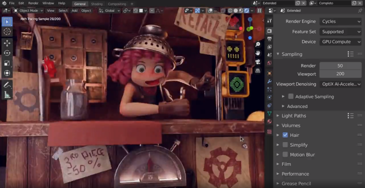Add a new workspace tab
365x188 pixels.
(132, 4)
